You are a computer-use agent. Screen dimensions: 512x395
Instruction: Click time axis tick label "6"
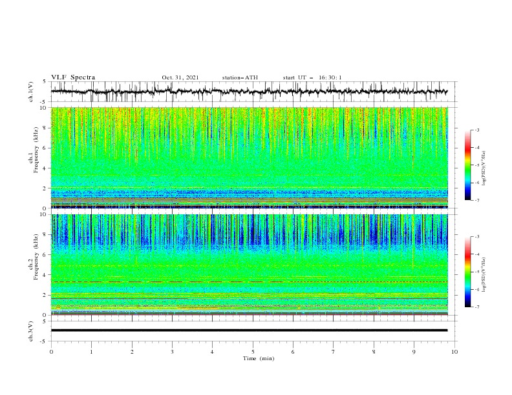pyautogui.click(x=293, y=352)
